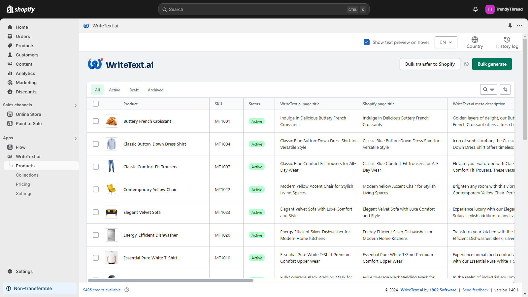Expand the Apps section
Viewport: 528px width, 297px height.
(76, 139)
